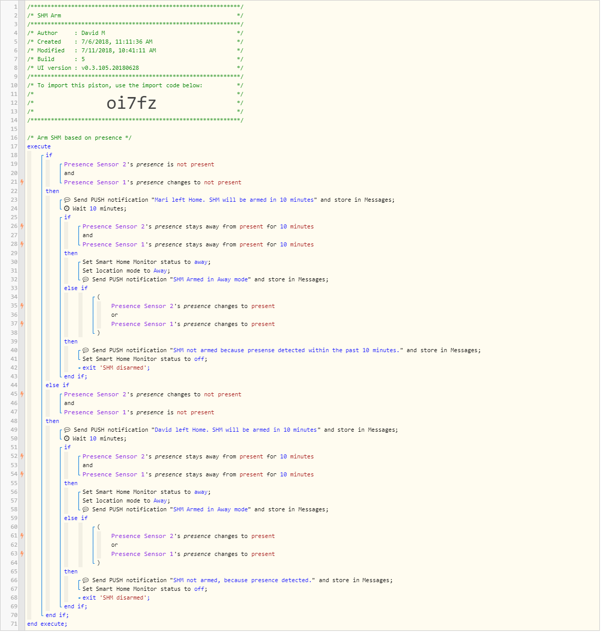Click the lightning bolt icon on line 35

coord(22,306)
